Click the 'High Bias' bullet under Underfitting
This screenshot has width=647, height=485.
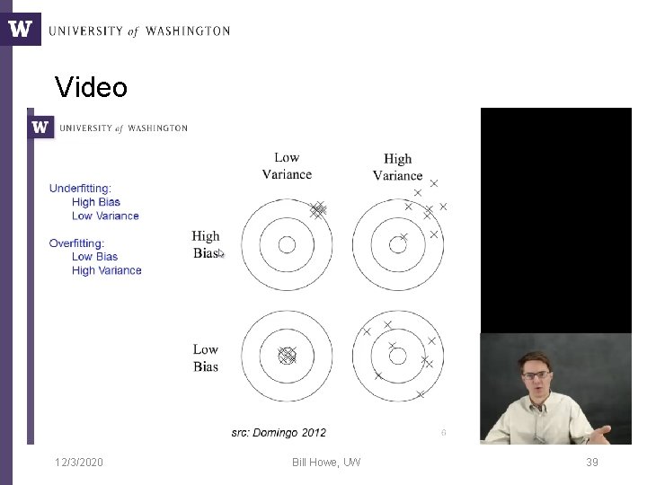pyautogui.click(x=96, y=202)
